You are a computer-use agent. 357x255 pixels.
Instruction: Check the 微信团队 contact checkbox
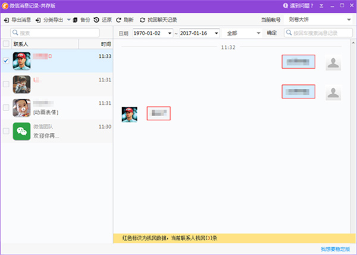[6, 131]
